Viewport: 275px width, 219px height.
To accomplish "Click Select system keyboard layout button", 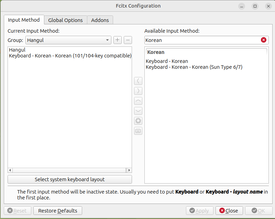I will coord(70,179).
